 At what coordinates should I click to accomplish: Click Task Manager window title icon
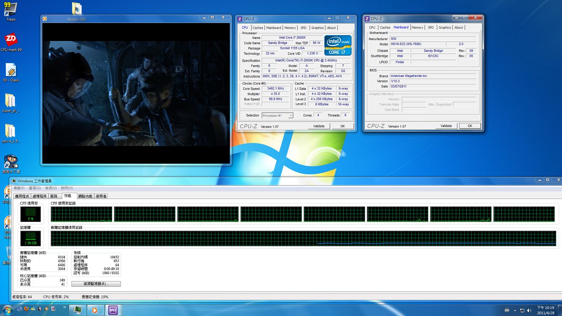click(x=14, y=181)
